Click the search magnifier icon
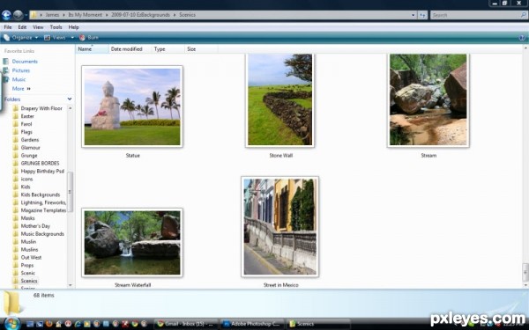The width and height of the screenshot is (529, 330). click(x=523, y=15)
